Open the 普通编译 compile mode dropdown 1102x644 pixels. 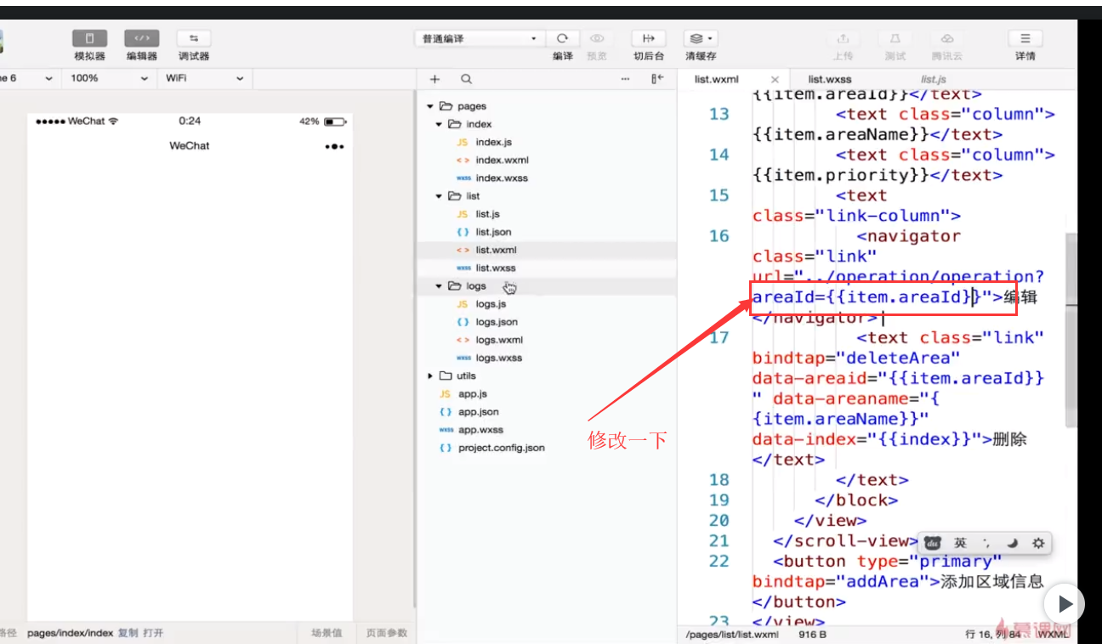479,38
